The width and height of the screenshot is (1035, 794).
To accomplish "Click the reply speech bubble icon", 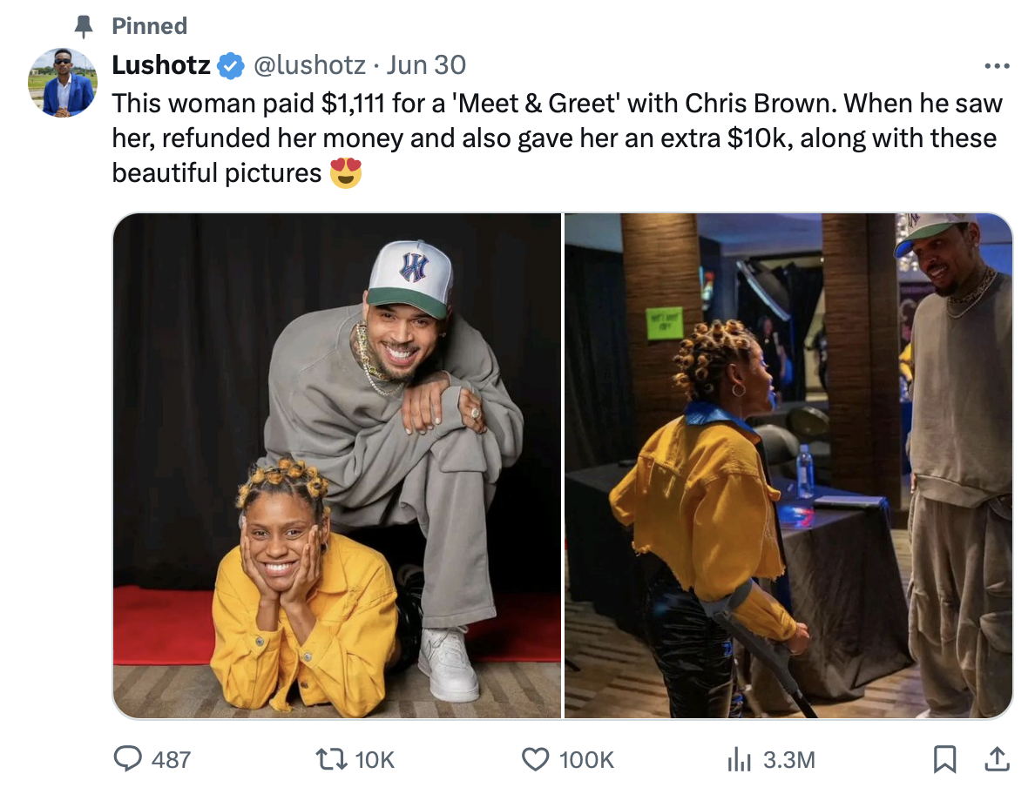I will [x=127, y=759].
